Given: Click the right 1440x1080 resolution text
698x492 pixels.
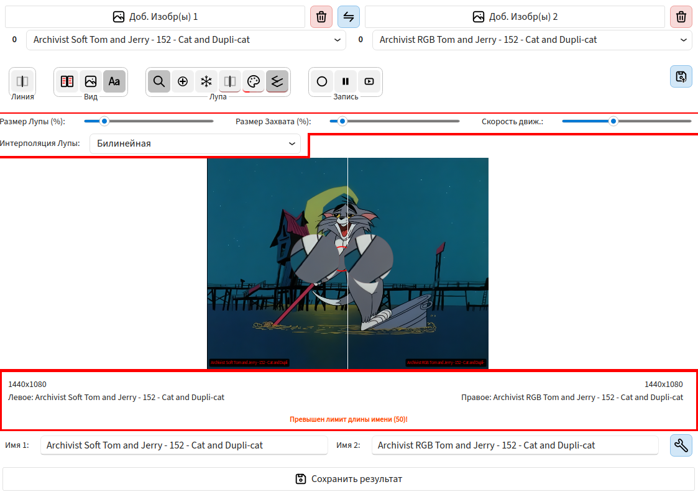Looking at the screenshot, I should pyautogui.click(x=664, y=385).
